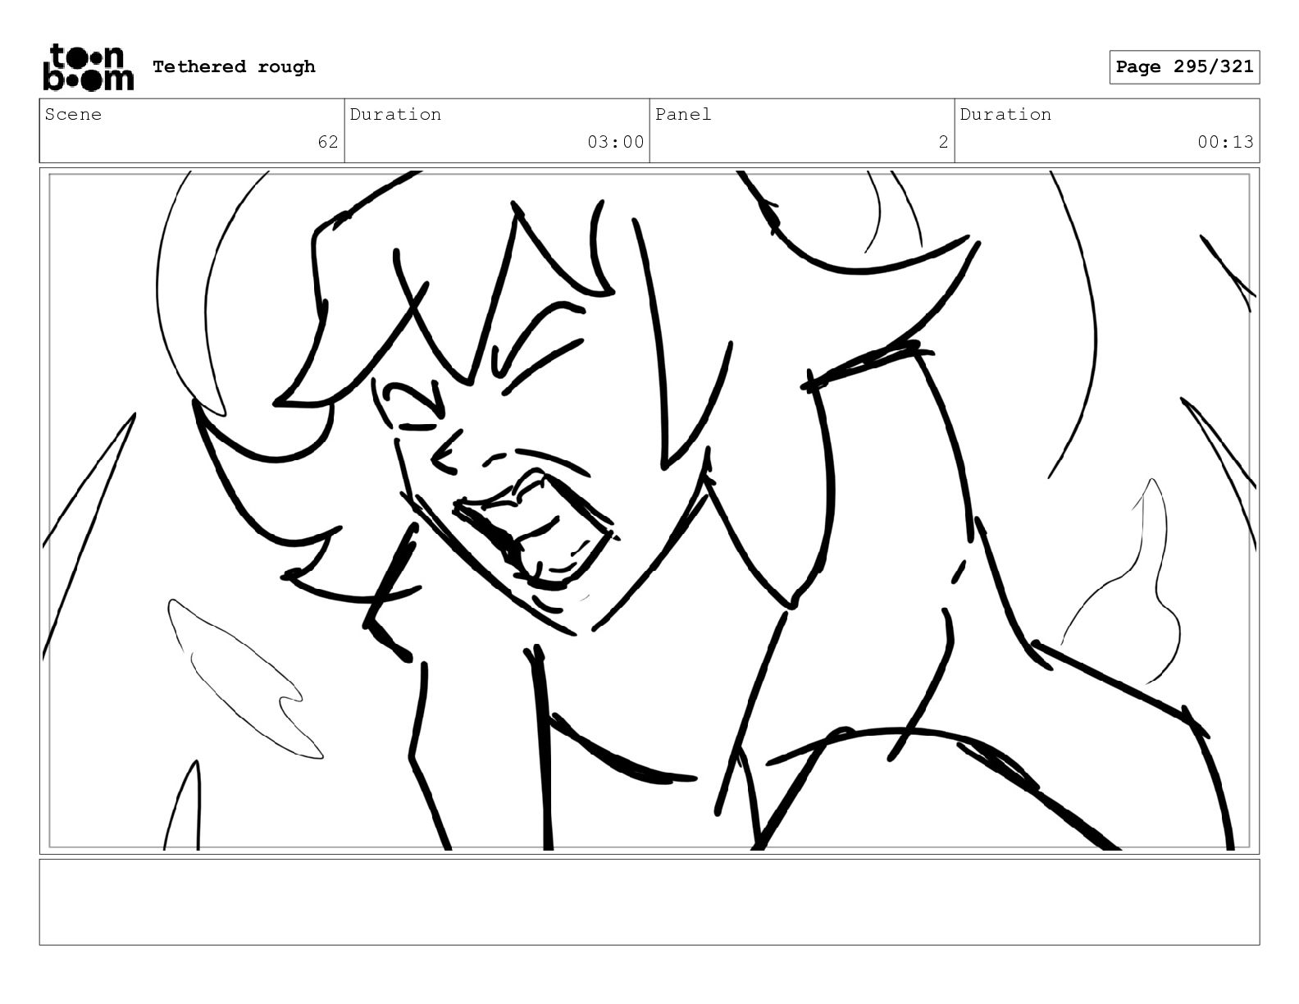The image size is (1299, 1004).
Task: Click the 'Panel' header label
Action: tap(683, 115)
